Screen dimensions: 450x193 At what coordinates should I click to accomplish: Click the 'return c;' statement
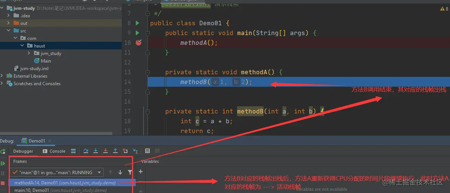pyautogui.click(x=197, y=131)
